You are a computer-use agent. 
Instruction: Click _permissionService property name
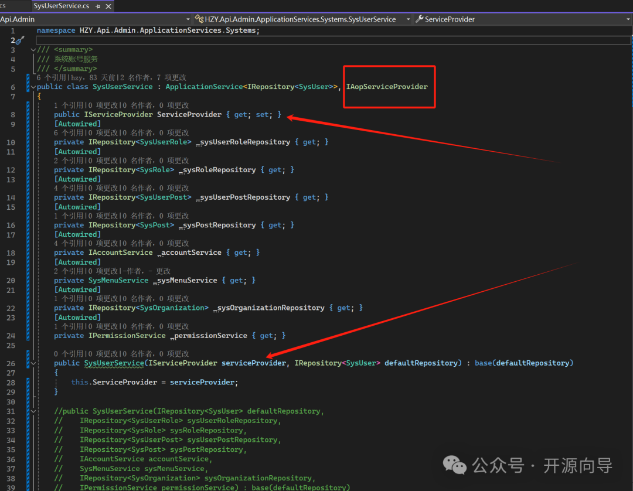point(208,336)
